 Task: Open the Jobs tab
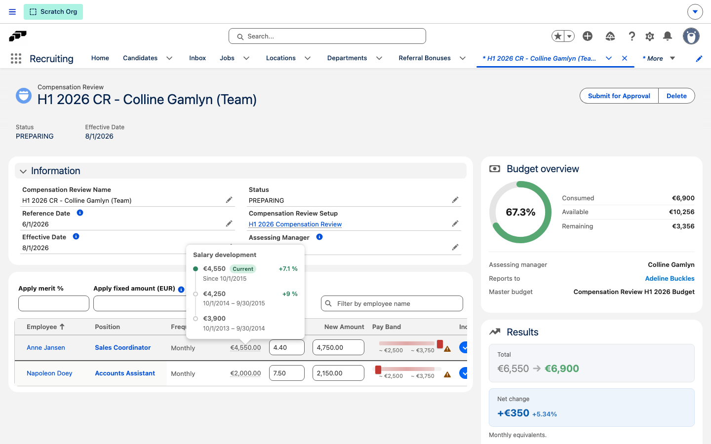coord(227,58)
